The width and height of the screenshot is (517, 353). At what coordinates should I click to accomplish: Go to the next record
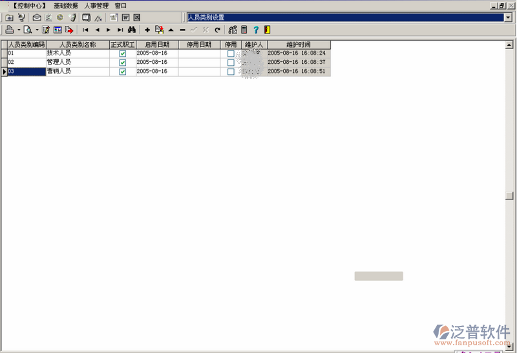(109, 30)
